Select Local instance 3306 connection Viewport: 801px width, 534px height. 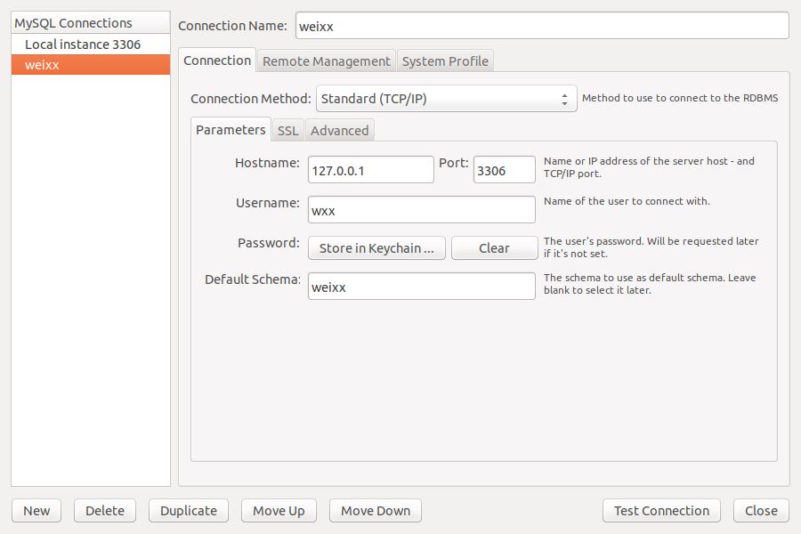pos(83,44)
